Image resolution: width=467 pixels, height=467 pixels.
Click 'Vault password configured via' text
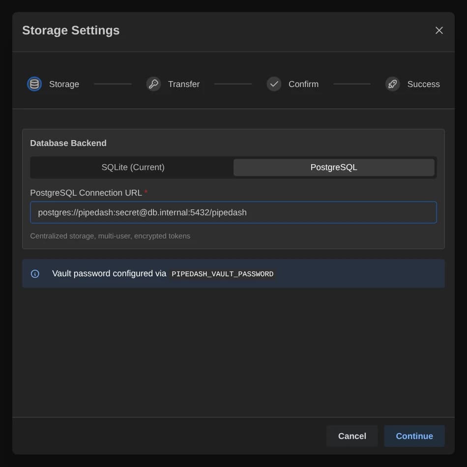coord(109,273)
